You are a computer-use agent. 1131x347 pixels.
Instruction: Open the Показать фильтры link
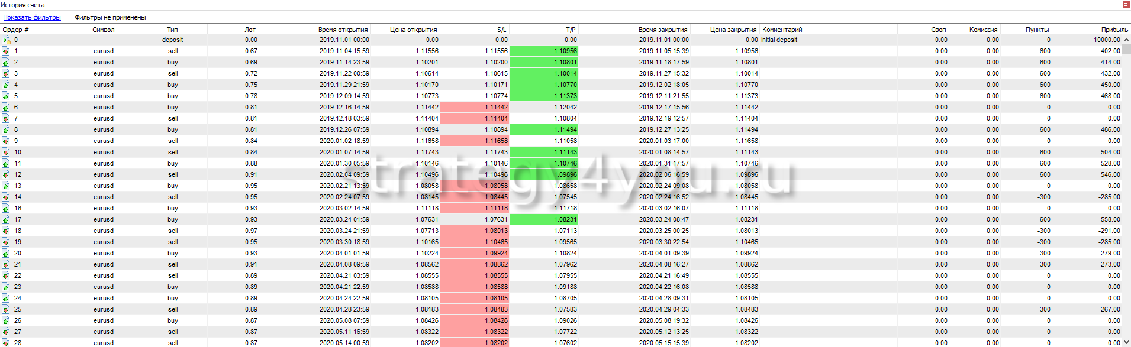(x=32, y=17)
